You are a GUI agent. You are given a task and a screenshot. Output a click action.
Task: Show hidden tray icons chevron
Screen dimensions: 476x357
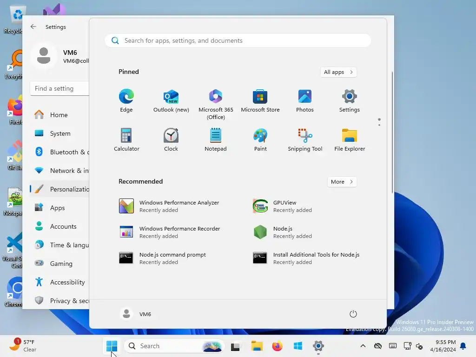[x=363, y=346]
